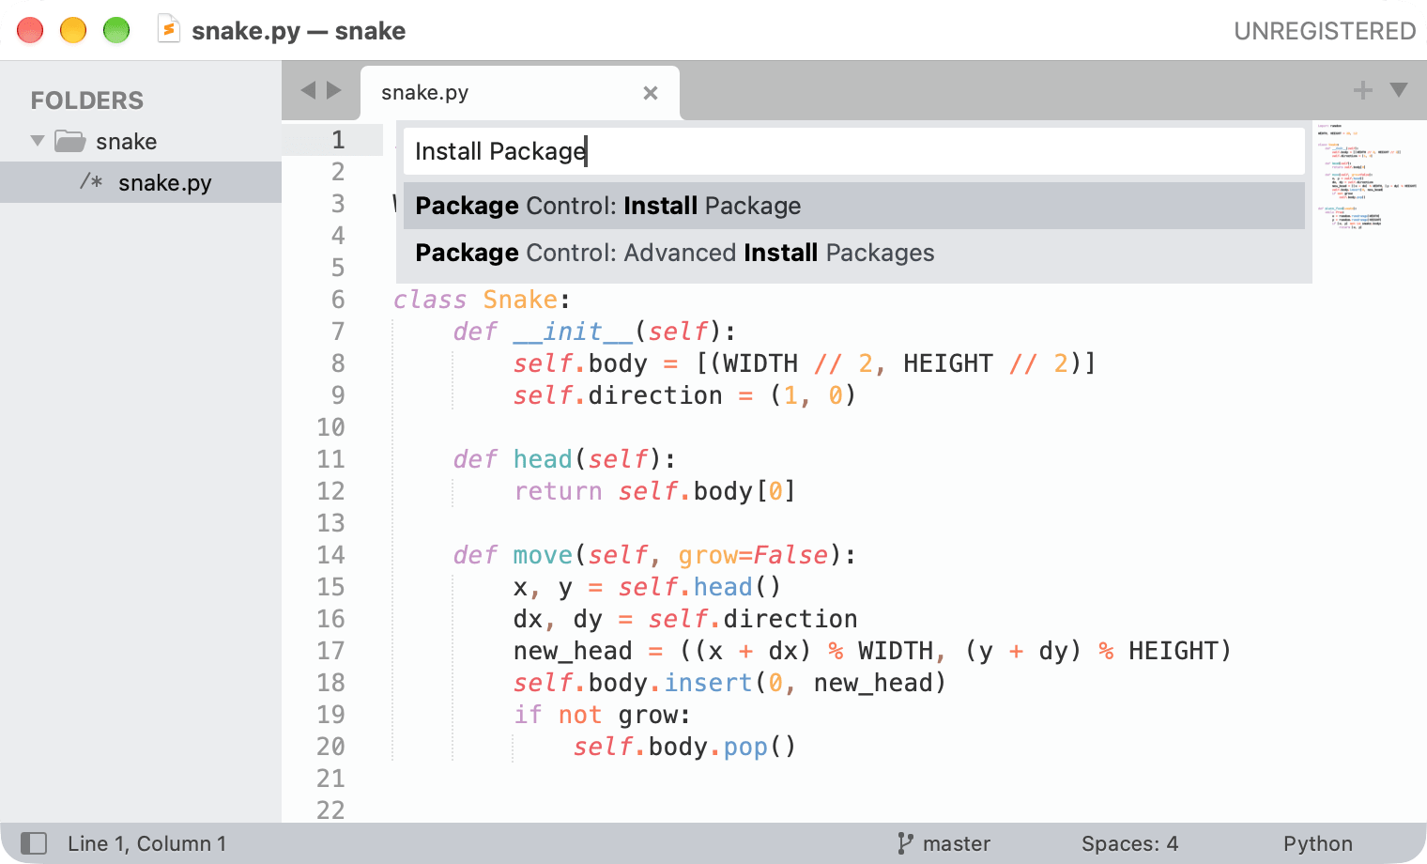Click the Git branch icon beside master
Image resolution: width=1427 pixels, height=864 pixels.
tap(904, 843)
